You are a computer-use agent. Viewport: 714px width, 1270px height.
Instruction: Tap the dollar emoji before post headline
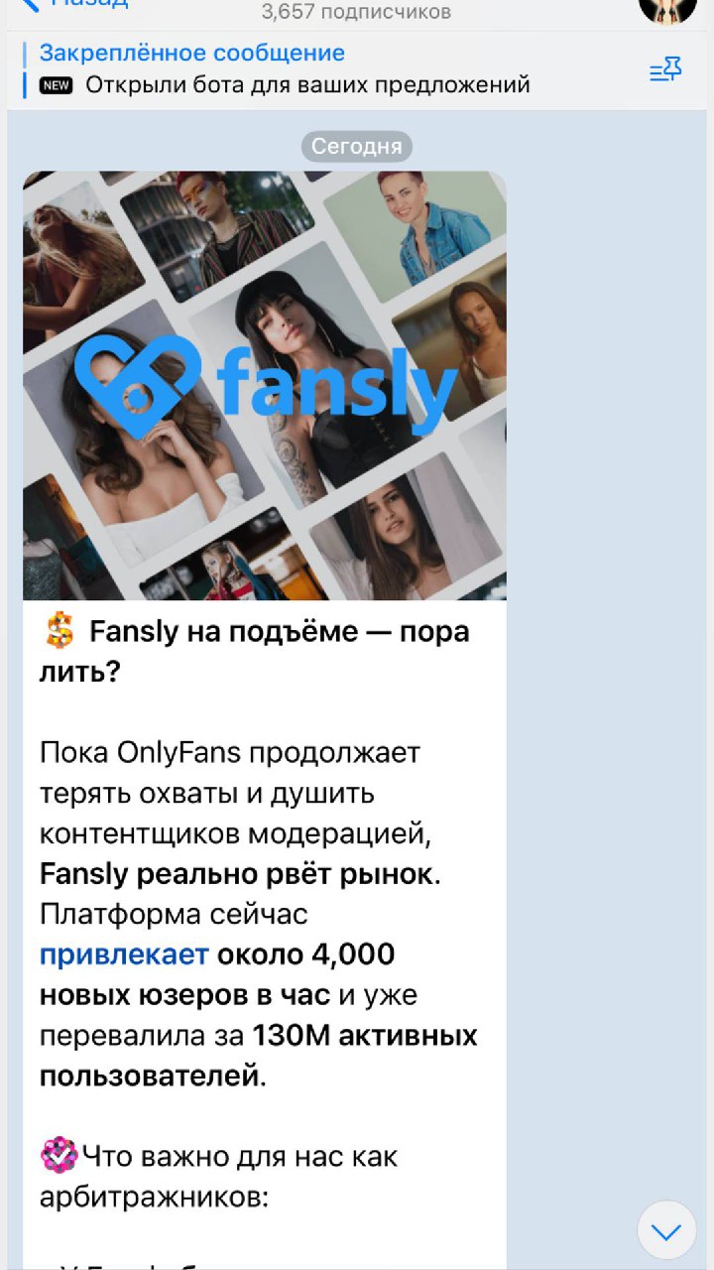tap(59, 631)
